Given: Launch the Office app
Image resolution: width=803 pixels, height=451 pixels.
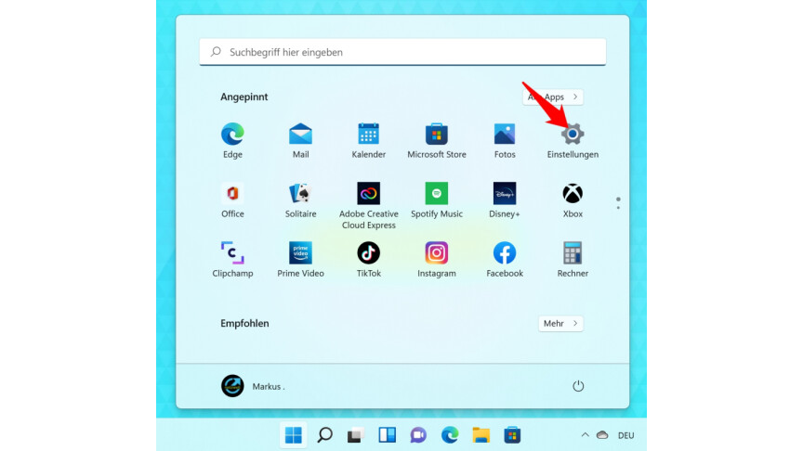Looking at the screenshot, I should tap(232, 200).
